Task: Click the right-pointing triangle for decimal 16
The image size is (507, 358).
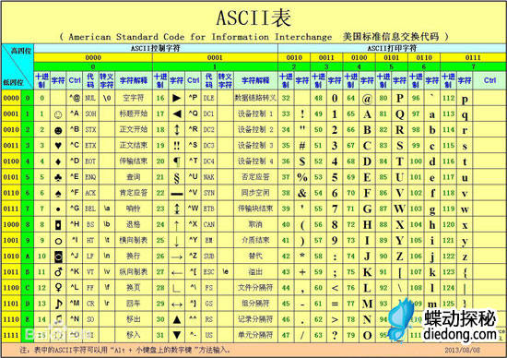Action: tap(177, 98)
